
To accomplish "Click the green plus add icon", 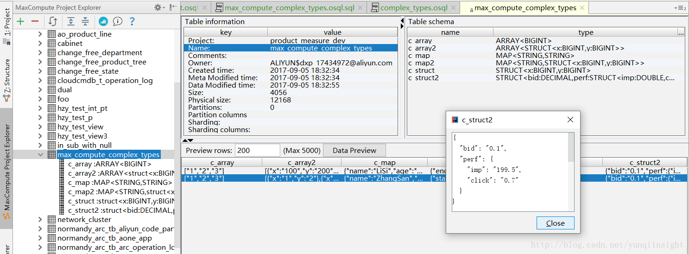I will [20, 21].
